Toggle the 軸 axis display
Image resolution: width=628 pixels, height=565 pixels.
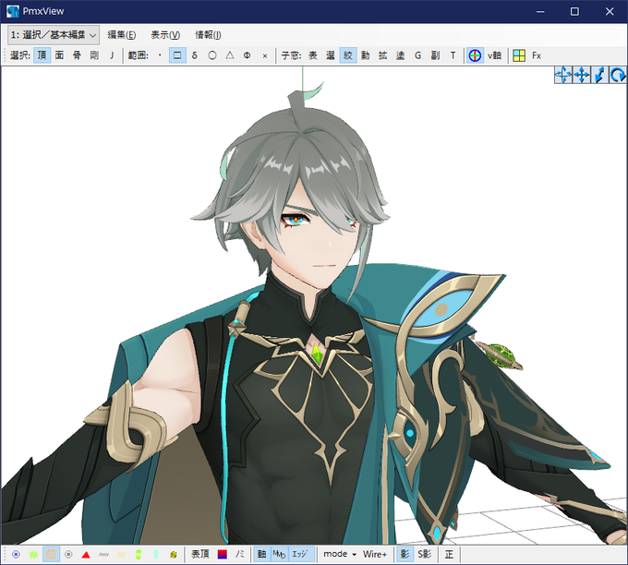(x=262, y=555)
